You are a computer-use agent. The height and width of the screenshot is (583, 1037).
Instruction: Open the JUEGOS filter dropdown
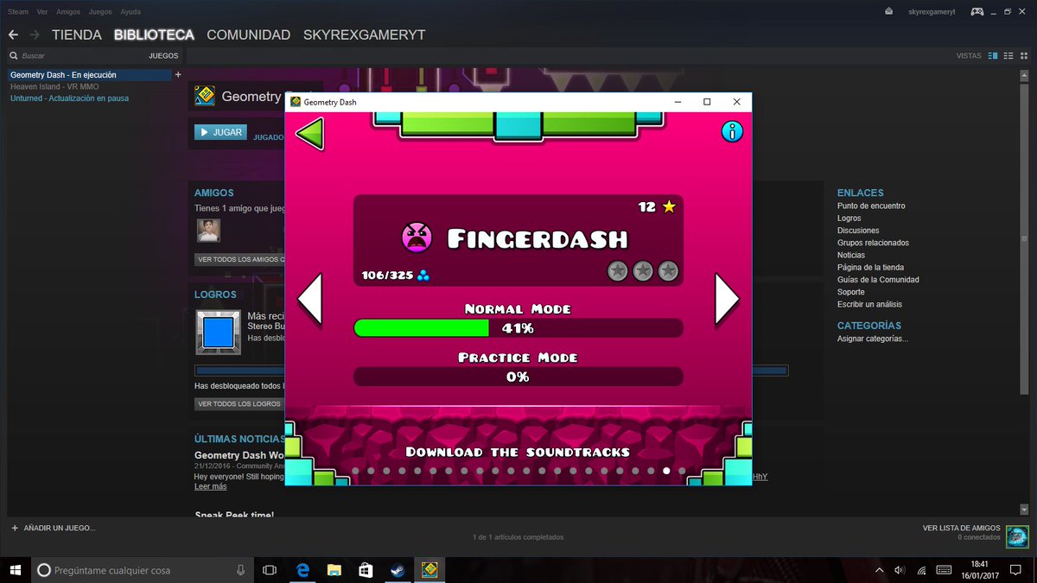coord(163,56)
